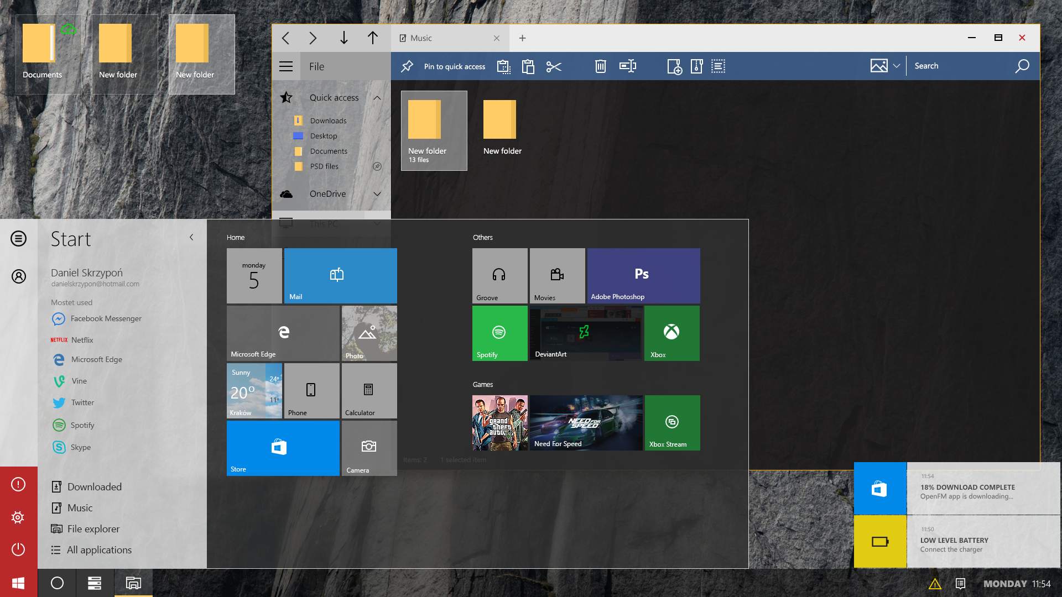Image resolution: width=1062 pixels, height=597 pixels.
Task: Open the Xbox Stream tile
Action: tap(672, 423)
